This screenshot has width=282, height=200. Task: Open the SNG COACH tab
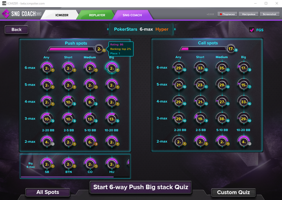[x=132, y=15]
